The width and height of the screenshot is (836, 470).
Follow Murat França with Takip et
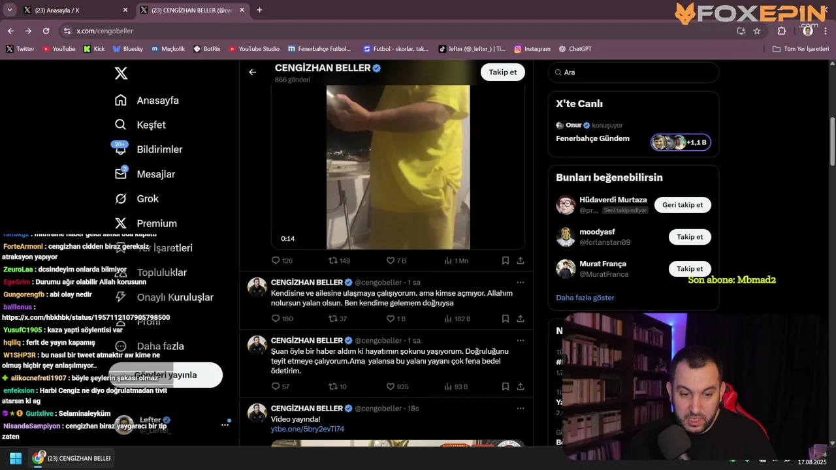pos(690,269)
